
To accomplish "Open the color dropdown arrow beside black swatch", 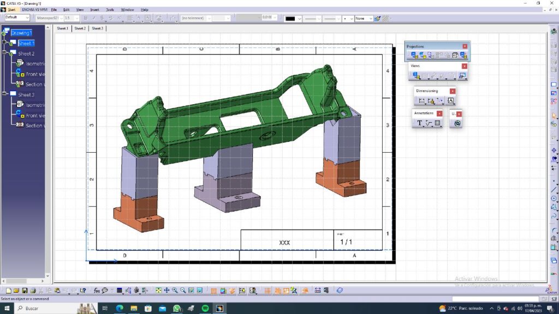I will [300, 19].
